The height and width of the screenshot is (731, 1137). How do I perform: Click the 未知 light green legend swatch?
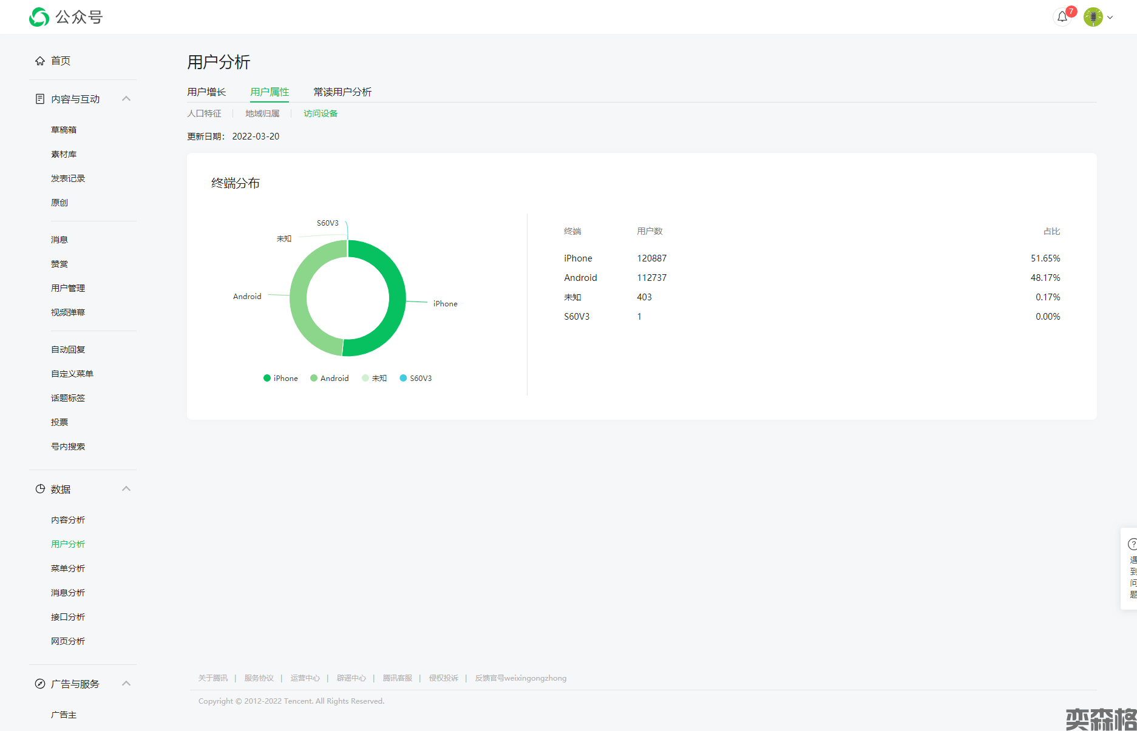[x=365, y=378]
